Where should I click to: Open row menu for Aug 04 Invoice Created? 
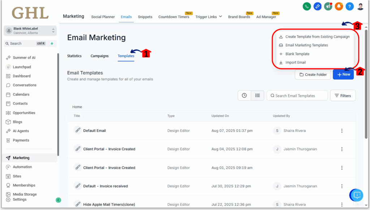point(342,149)
